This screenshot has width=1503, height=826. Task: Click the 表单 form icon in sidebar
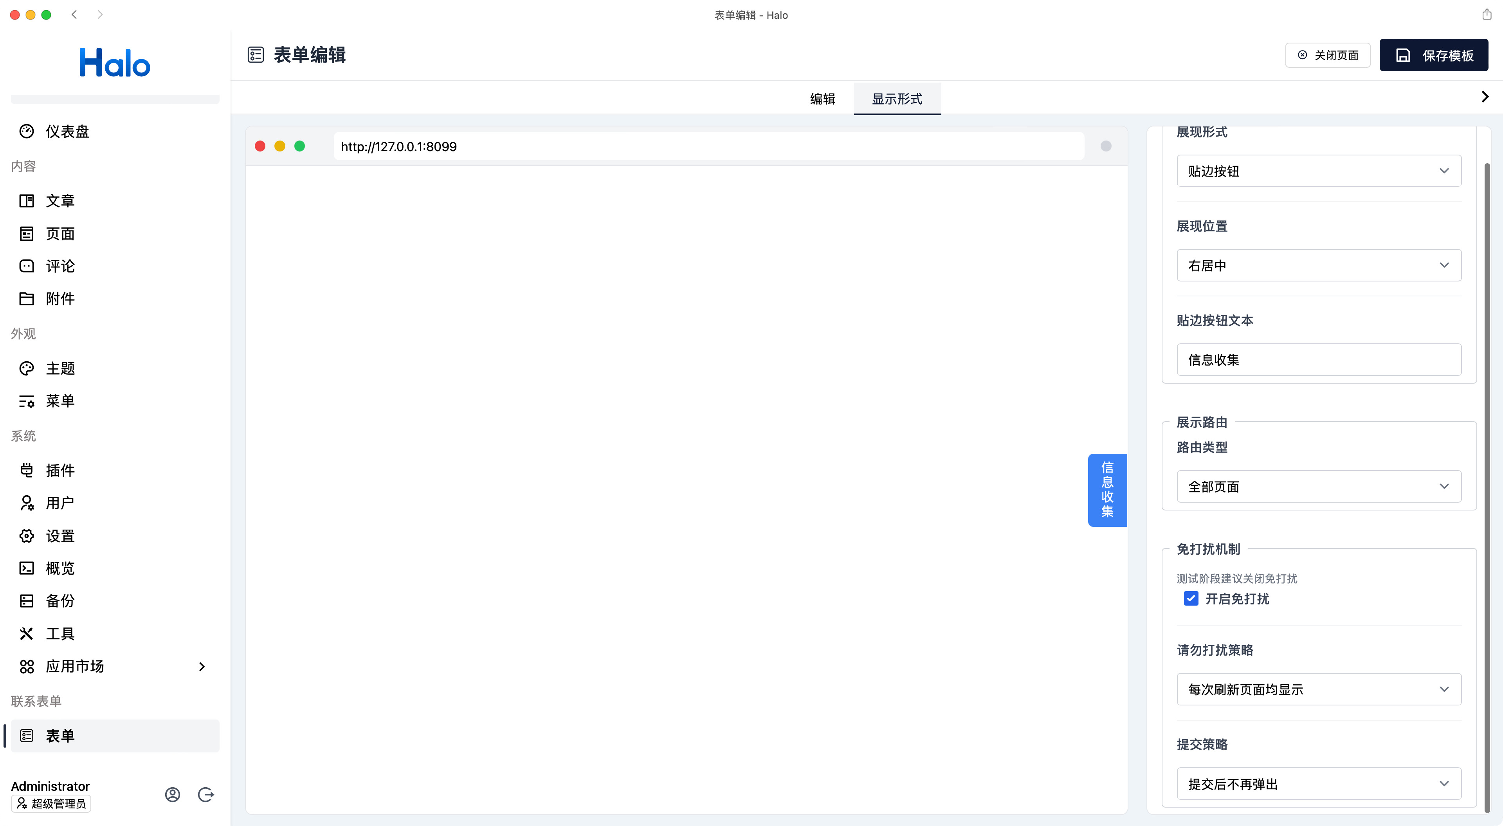tap(26, 736)
